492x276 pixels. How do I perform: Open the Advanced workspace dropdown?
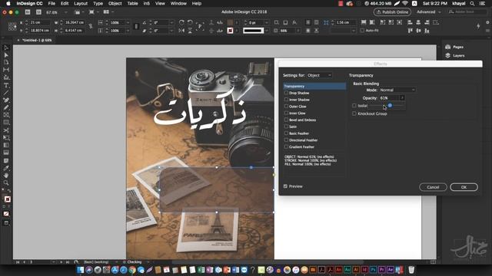(429, 12)
